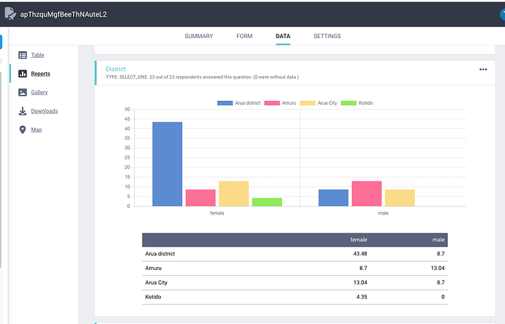Click the District question title
This screenshot has width=505, height=324.
(116, 69)
